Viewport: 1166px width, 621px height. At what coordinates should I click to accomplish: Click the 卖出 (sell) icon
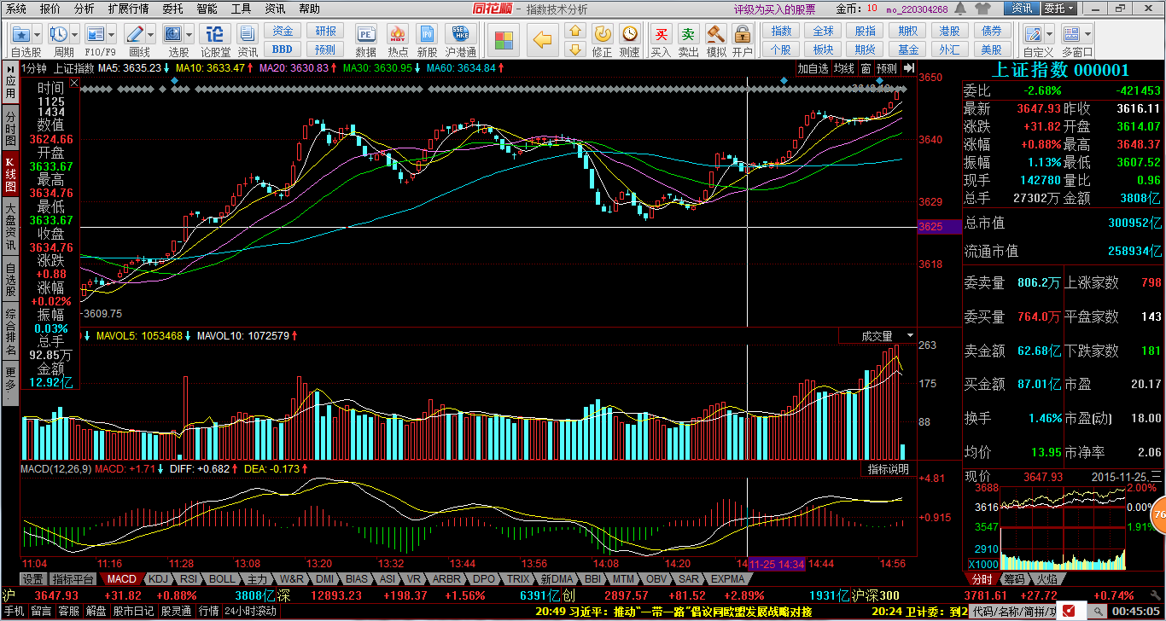coord(688,36)
